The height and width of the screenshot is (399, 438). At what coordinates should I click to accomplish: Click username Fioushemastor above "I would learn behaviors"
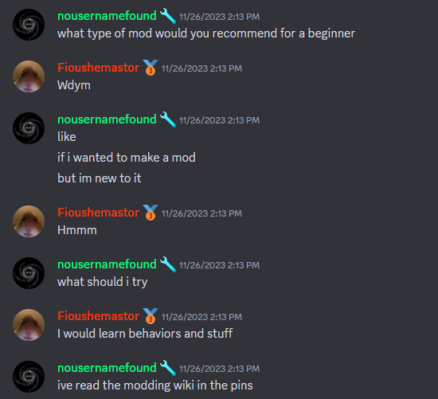98,316
